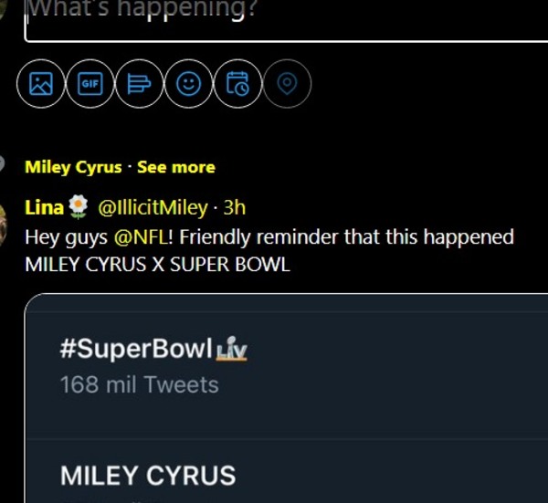Image resolution: width=548 pixels, height=503 pixels.
Task: Click the @IllicitMiley handle
Action: pos(153,208)
